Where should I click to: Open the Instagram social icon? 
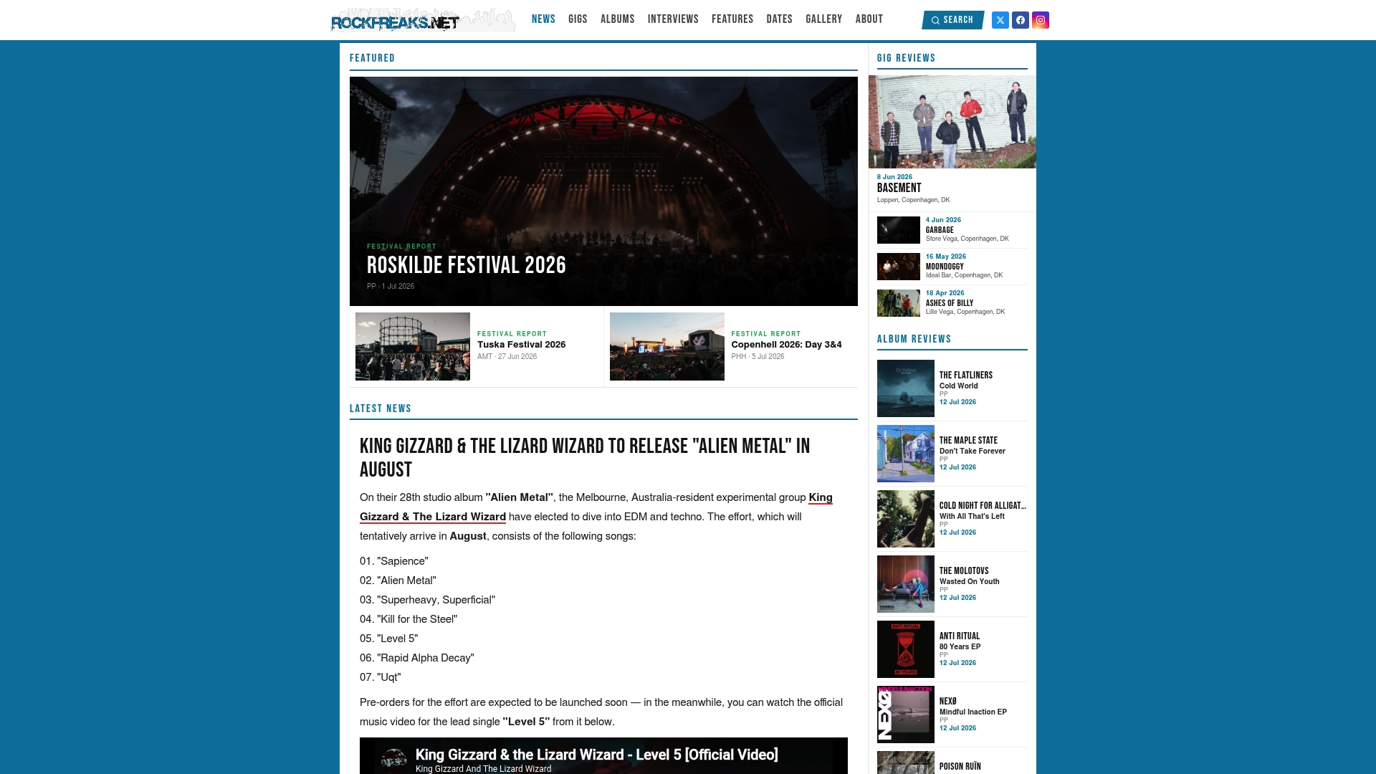tap(1040, 20)
